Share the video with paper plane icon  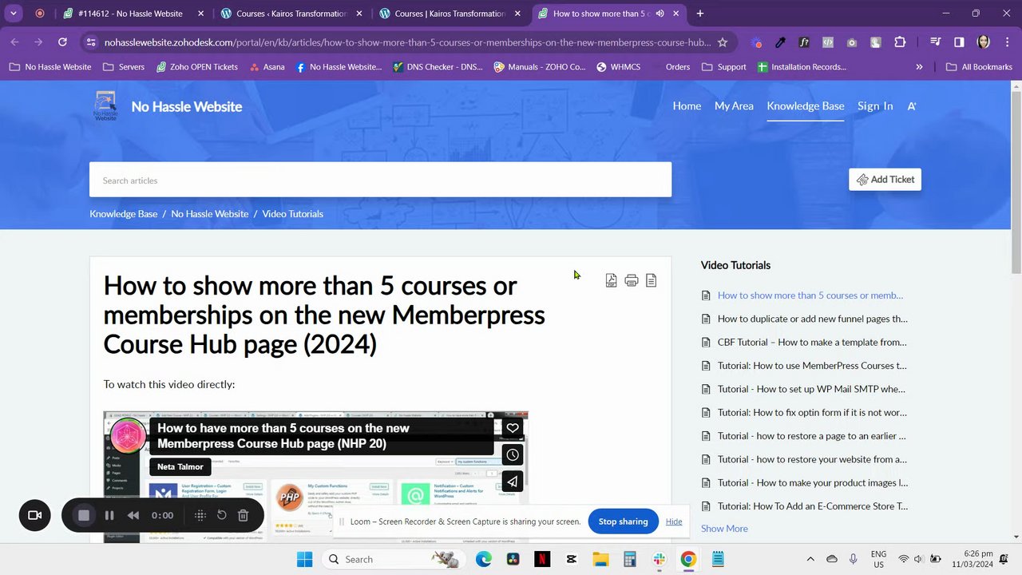click(x=513, y=482)
